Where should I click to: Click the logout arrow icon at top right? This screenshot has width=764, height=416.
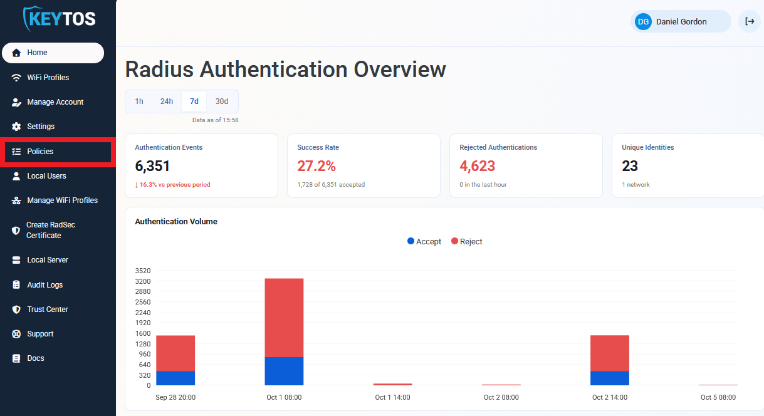(750, 21)
